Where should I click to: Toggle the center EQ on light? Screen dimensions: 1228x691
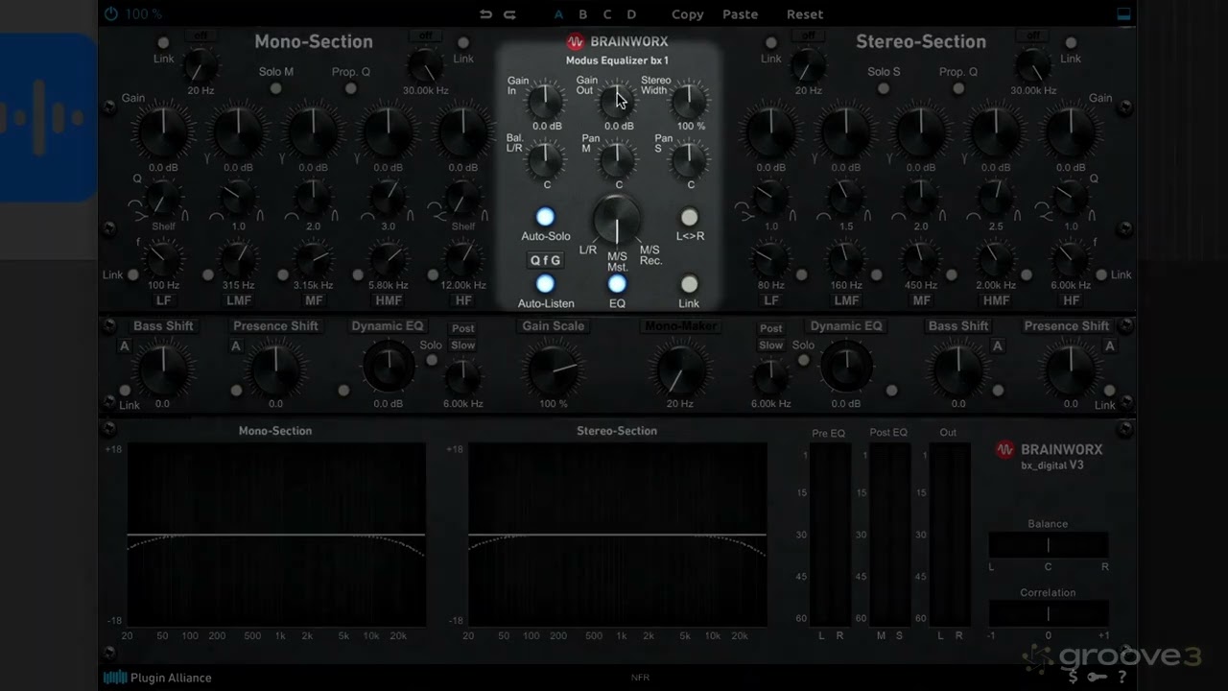point(617,284)
